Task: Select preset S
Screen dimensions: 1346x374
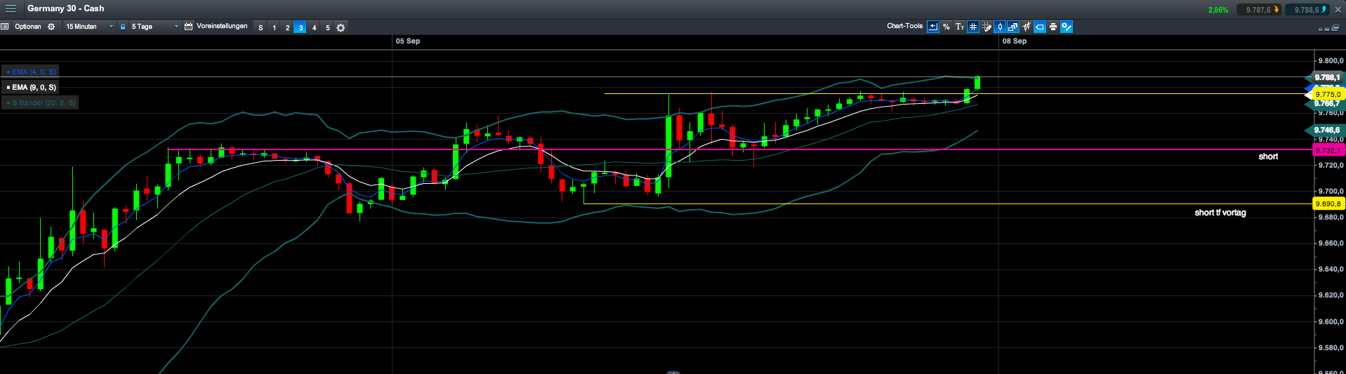Action: point(260,27)
